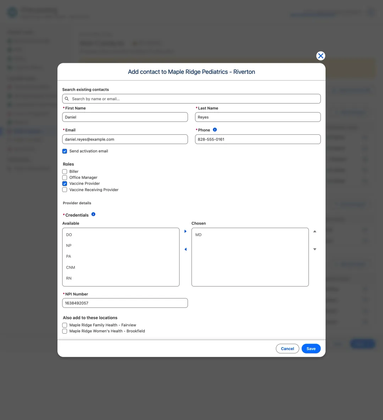Click the NPI Number field
Image resolution: width=383 pixels, height=420 pixels.
point(125,303)
